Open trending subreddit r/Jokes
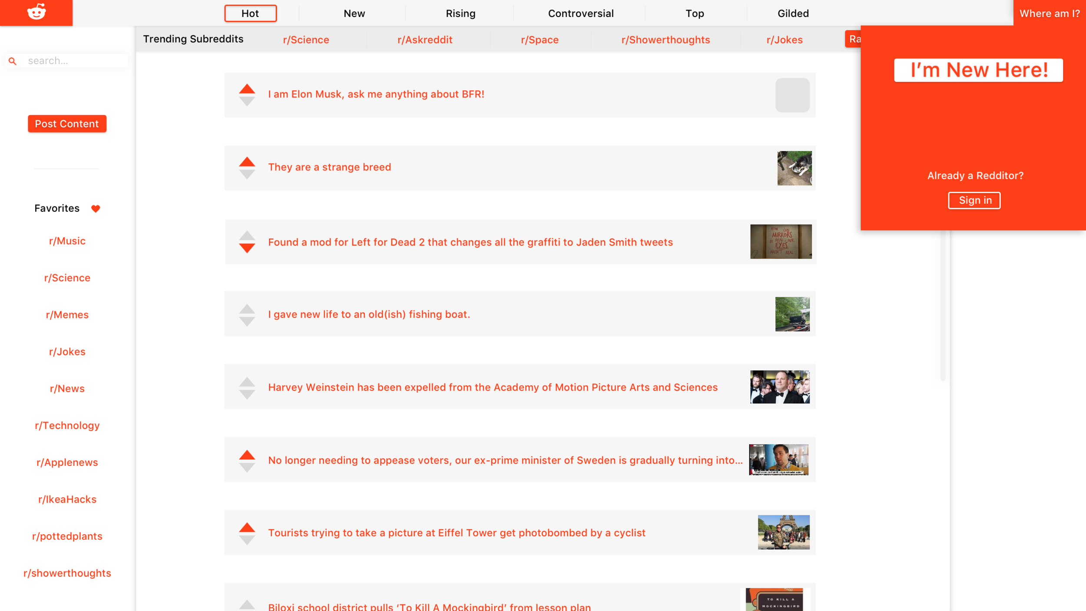 (x=784, y=40)
